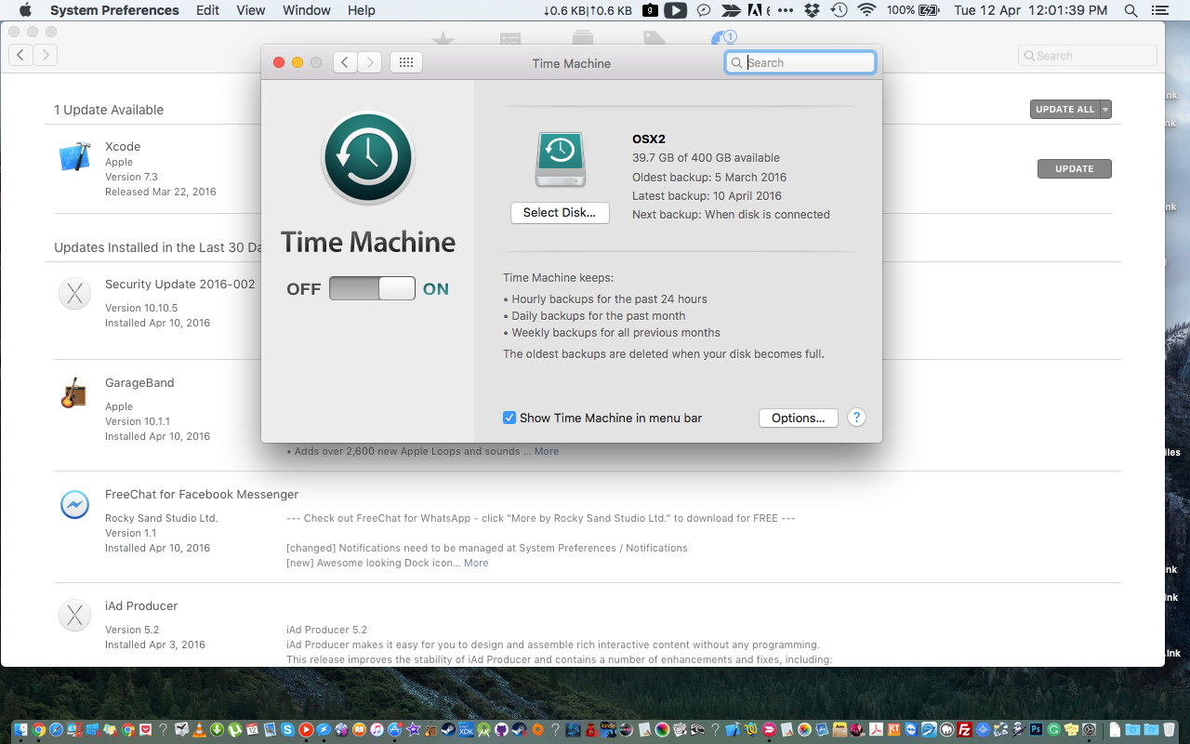
Task: Go back in App Store window
Action: click(x=21, y=55)
